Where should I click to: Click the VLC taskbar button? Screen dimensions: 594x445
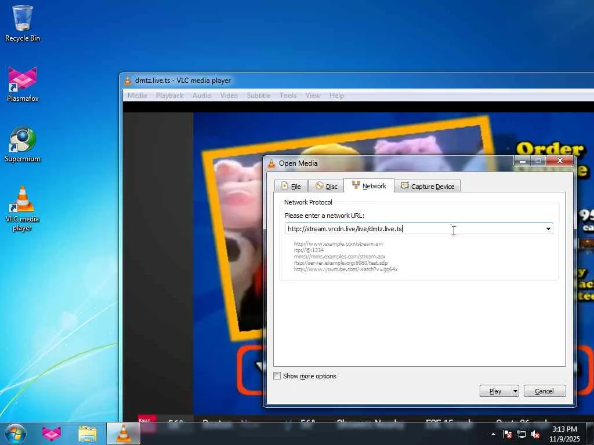(124, 433)
